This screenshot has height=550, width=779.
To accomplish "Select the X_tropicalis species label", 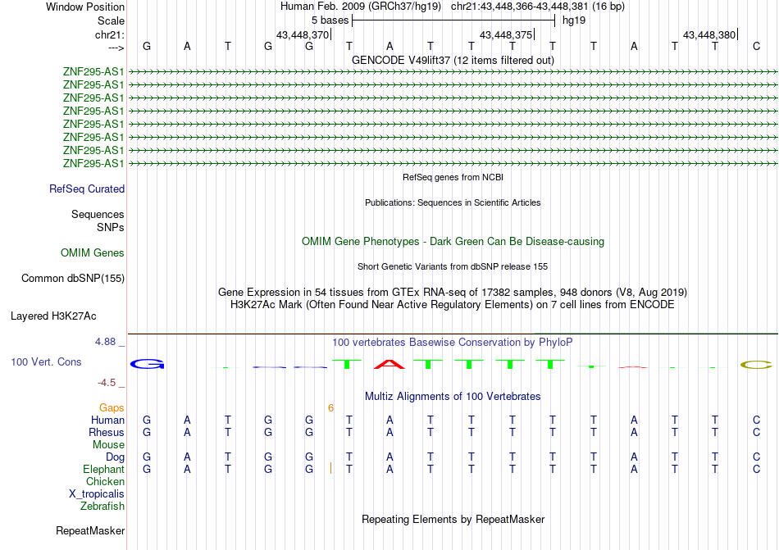I will click(97, 494).
